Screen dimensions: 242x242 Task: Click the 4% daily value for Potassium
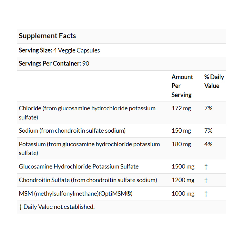(208, 144)
